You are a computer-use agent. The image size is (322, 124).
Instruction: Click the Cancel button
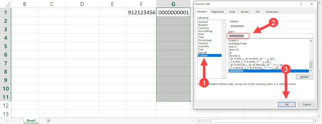tap(306, 104)
